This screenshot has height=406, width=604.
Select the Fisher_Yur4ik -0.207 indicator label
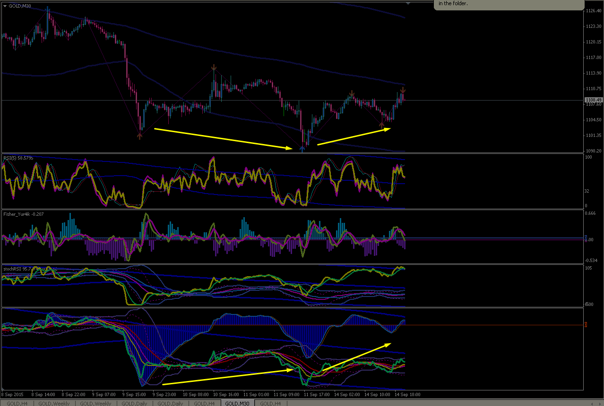point(25,214)
